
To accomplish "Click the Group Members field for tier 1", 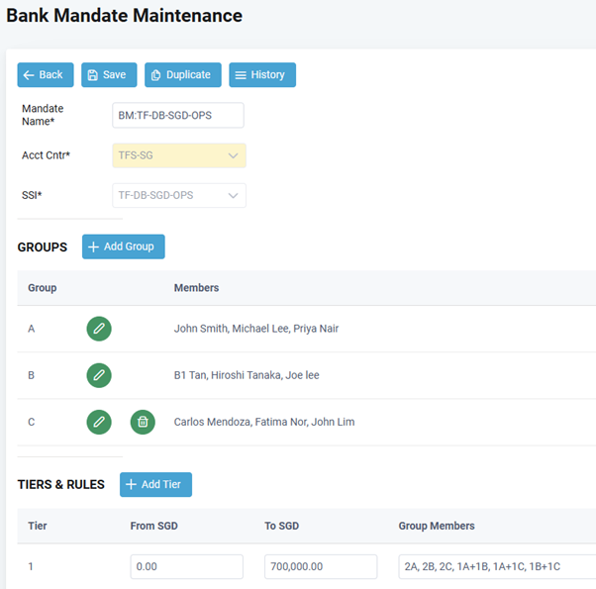I will point(497,566).
